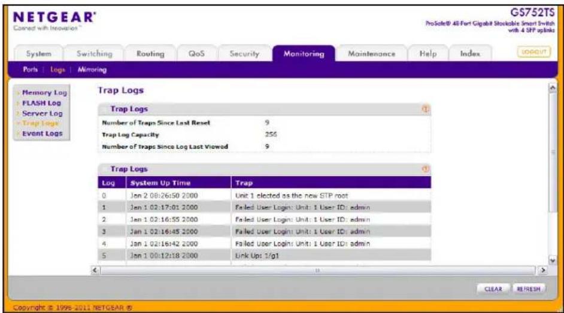Screen dimensions: 564x313
Task: Open Event Logs in sidebar
Action: 43,133
